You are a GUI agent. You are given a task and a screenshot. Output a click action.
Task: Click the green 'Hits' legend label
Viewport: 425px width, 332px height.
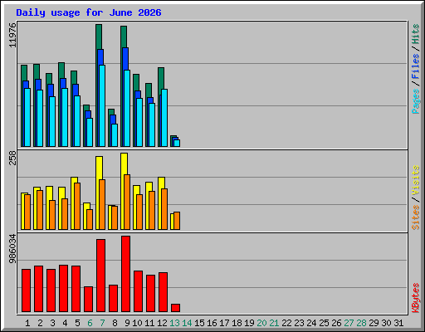click(416, 34)
